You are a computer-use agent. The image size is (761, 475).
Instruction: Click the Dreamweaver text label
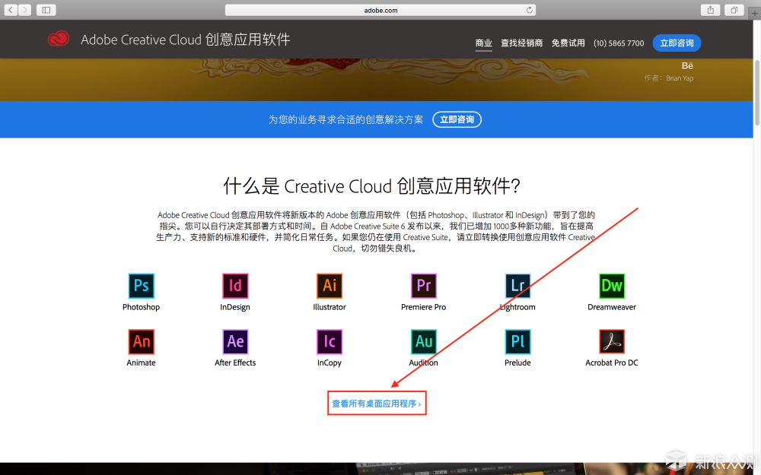[612, 307]
